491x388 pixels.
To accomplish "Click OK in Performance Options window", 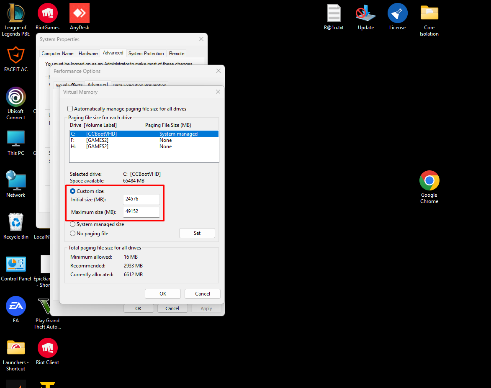I will (139, 308).
